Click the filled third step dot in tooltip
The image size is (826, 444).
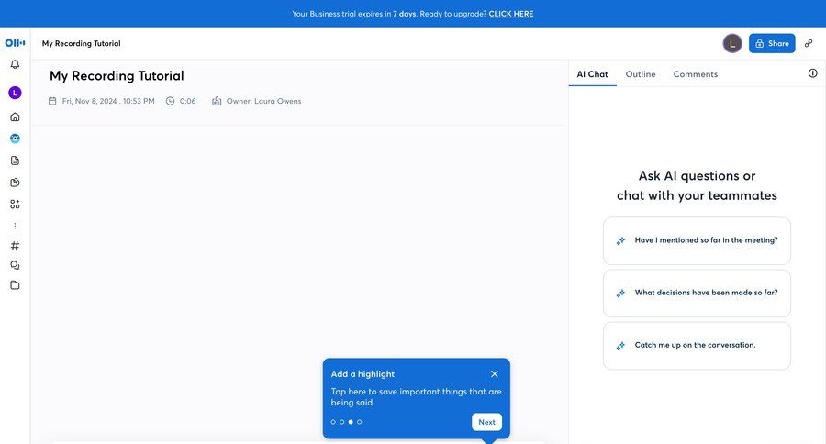click(351, 422)
